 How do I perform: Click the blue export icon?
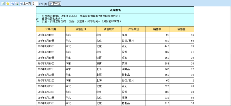[x=12, y=3]
